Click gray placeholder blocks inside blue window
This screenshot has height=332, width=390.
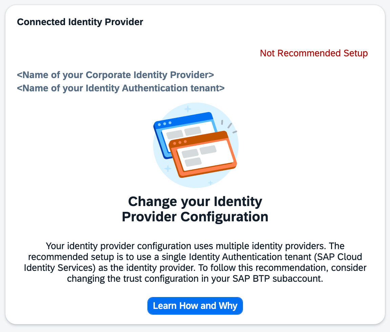tap(184, 132)
